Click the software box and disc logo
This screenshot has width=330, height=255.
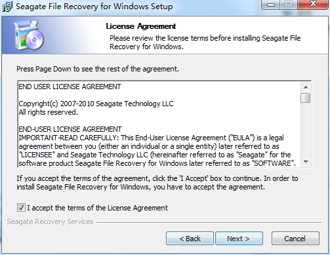(29, 35)
